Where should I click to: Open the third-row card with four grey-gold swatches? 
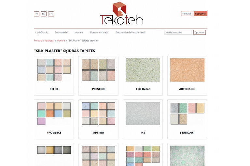[54, 155]
